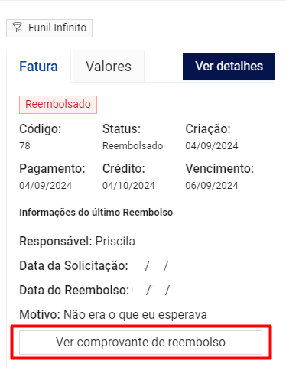The image size is (286, 367).
Task: Select the invoice code value 78
Action: 24,146
